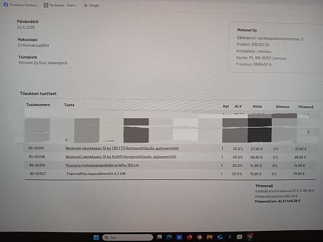
Task: Open Woikoski nestekaasu 10 kg KUORI link
Action: 121,157
